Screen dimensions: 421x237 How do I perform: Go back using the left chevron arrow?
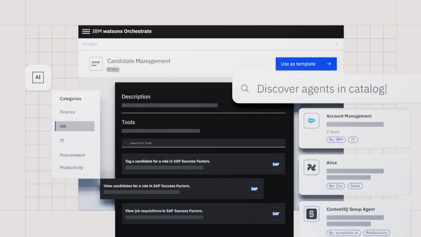click(x=84, y=64)
